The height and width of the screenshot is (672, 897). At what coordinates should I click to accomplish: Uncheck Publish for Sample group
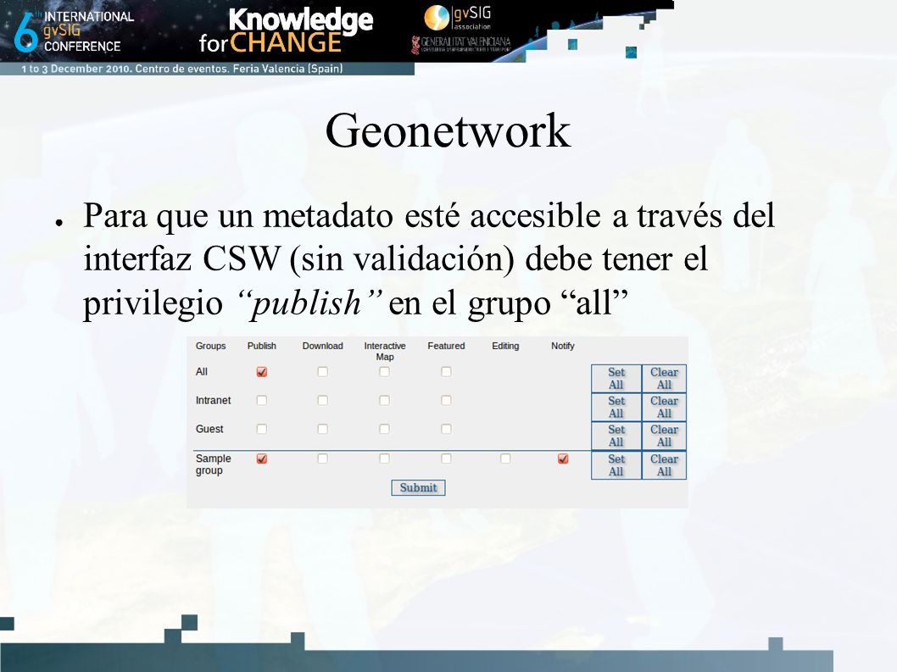262,458
